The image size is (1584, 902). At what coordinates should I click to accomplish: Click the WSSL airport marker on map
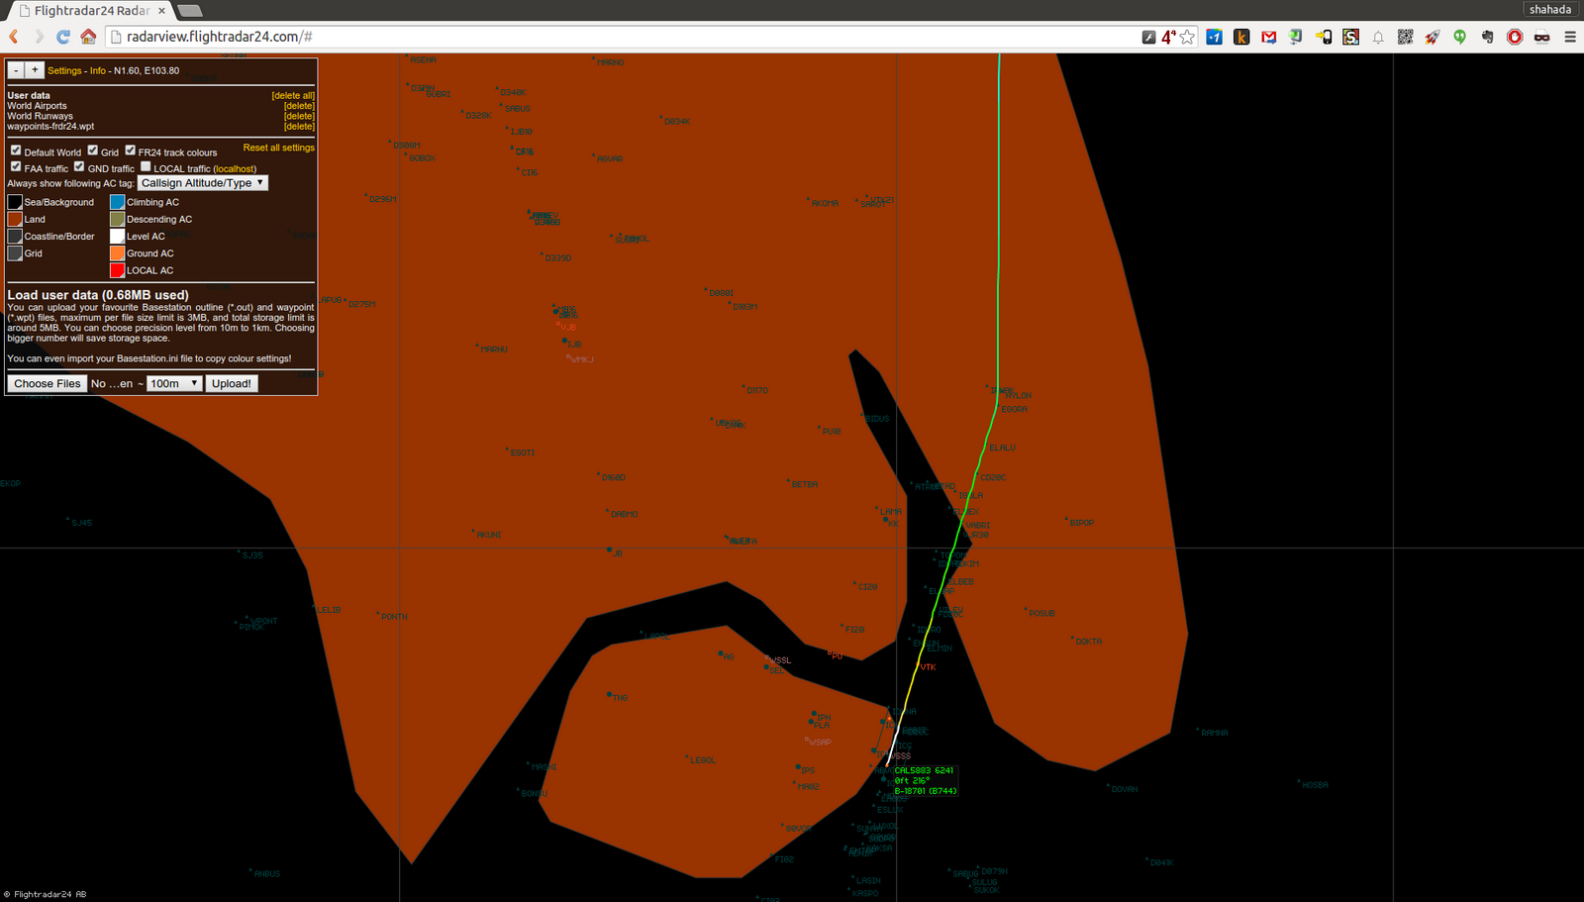pyautogui.click(x=778, y=659)
